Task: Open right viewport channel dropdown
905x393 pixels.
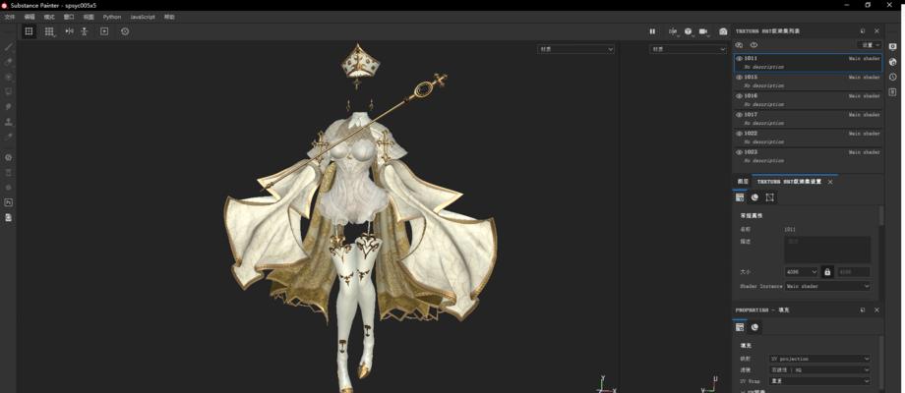Action: pos(688,49)
